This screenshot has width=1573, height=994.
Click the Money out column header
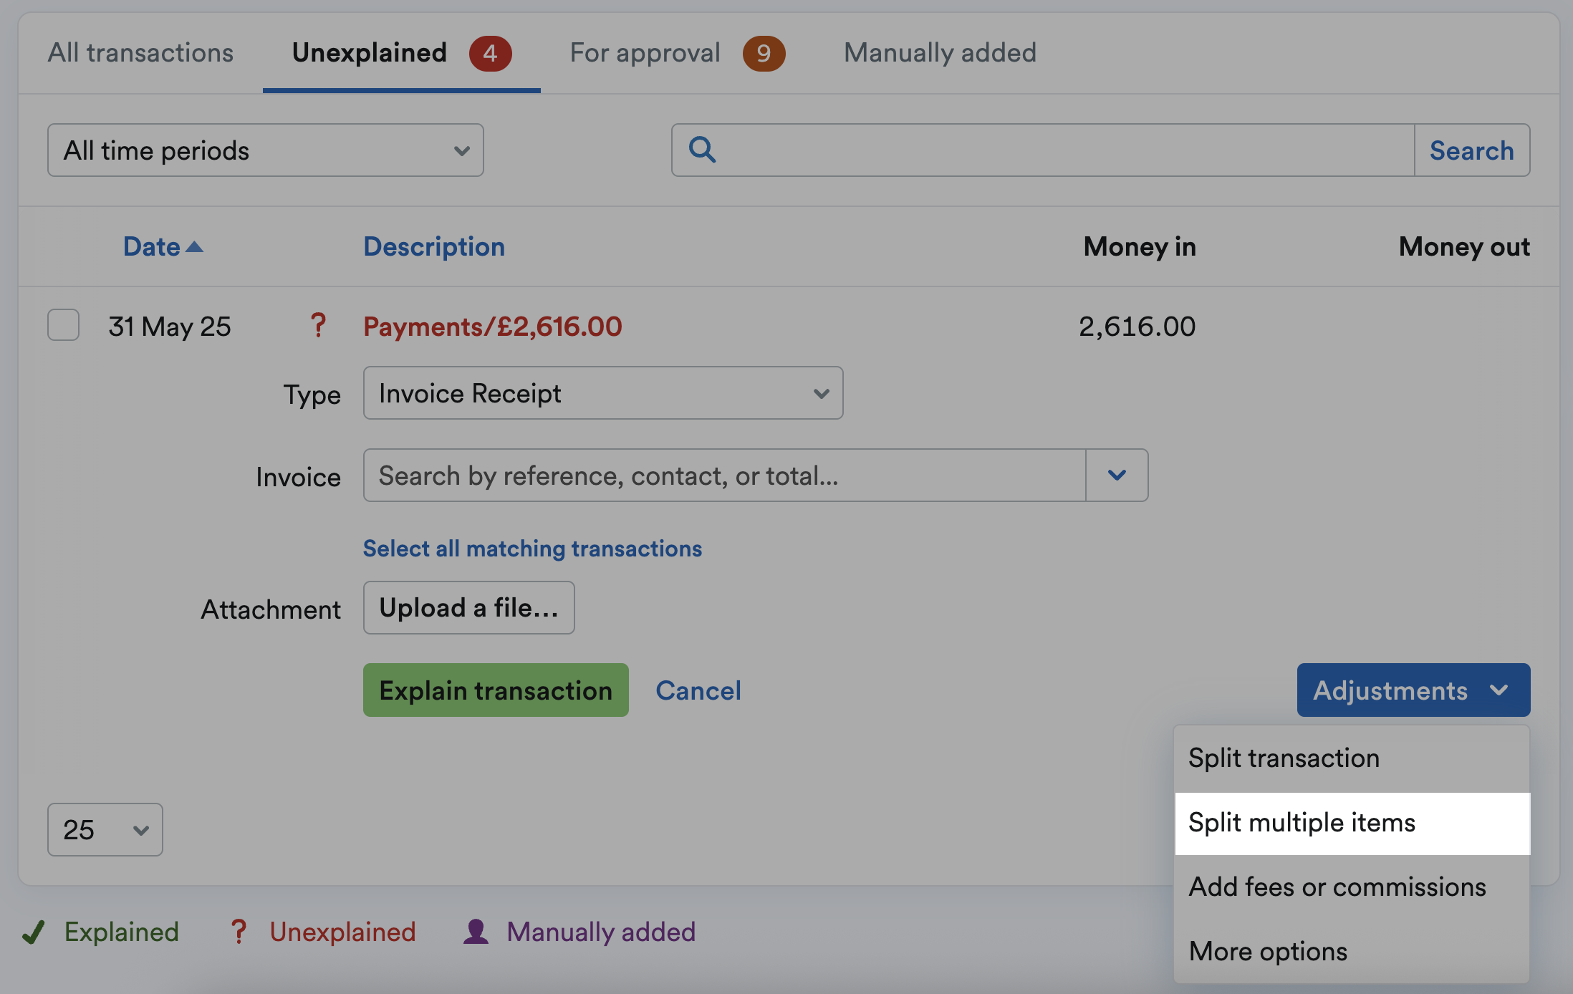point(1464,247)
